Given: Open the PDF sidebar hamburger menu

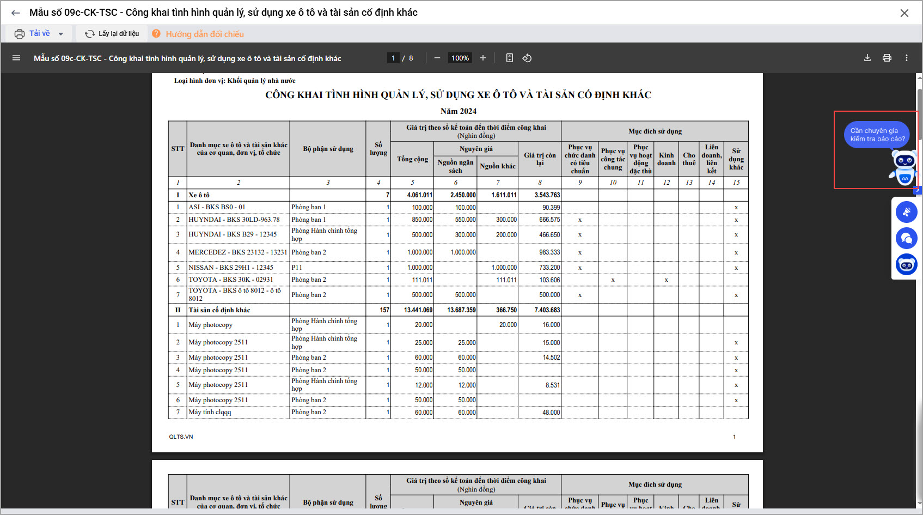Looking at the screenshot, I should tap(16, 58).
